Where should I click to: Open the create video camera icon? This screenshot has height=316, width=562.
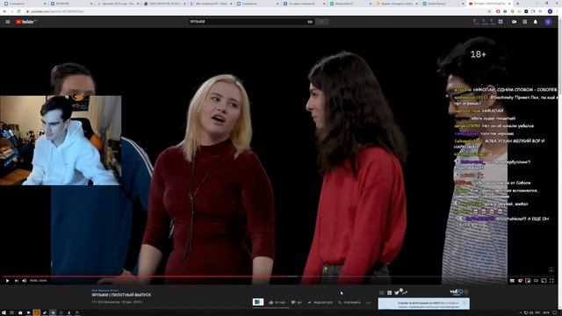click(x=514, y=22)
